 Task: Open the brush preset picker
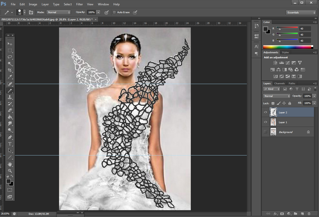24,12
